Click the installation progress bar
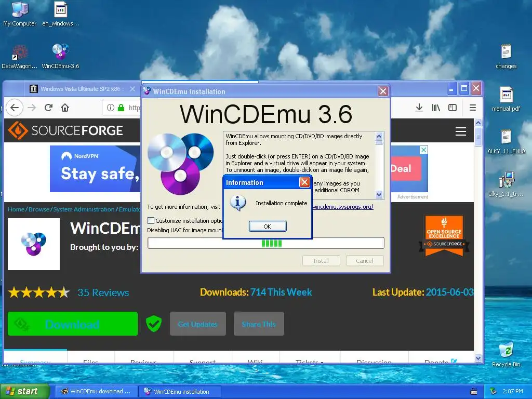 point(266,243)
